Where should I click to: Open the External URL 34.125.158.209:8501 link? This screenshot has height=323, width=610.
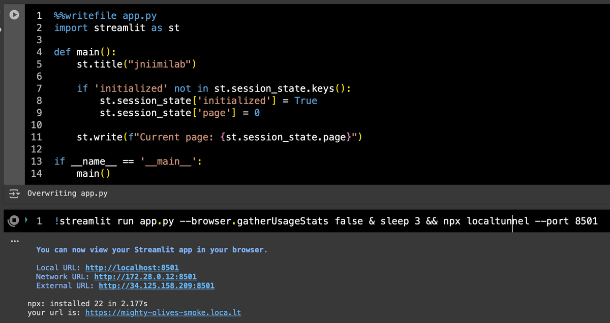click(x=156, y=285)
